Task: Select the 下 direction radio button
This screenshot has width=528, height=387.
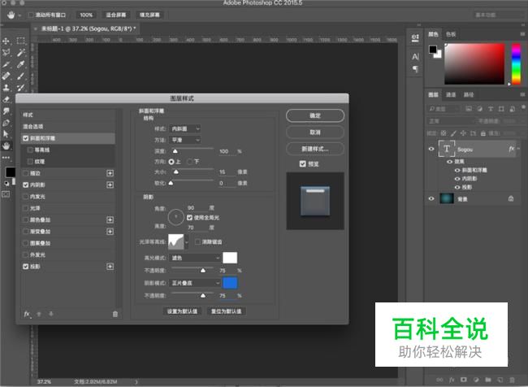Action: tap(189, 162)
